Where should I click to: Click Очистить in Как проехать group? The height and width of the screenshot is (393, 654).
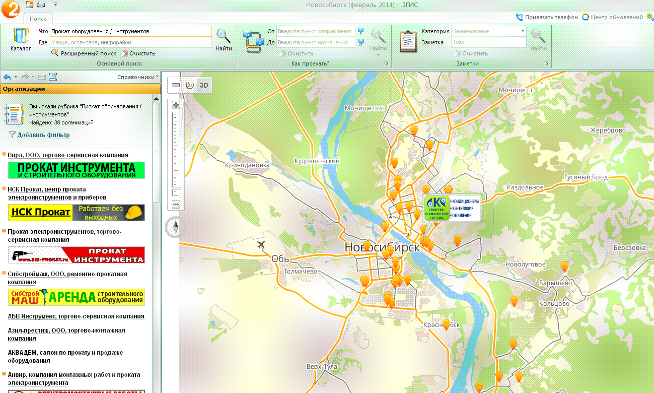click(296, 53)
